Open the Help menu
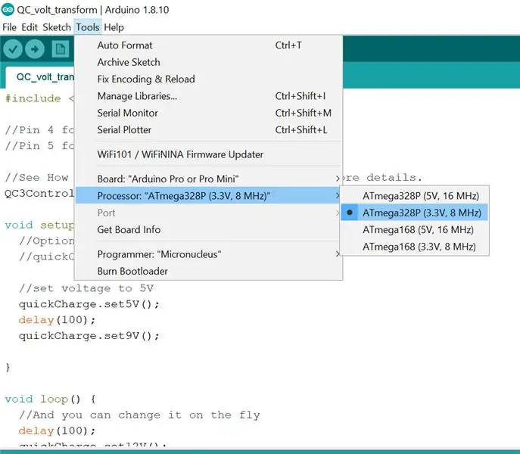 pyautogui.click(x=114, y=27)
